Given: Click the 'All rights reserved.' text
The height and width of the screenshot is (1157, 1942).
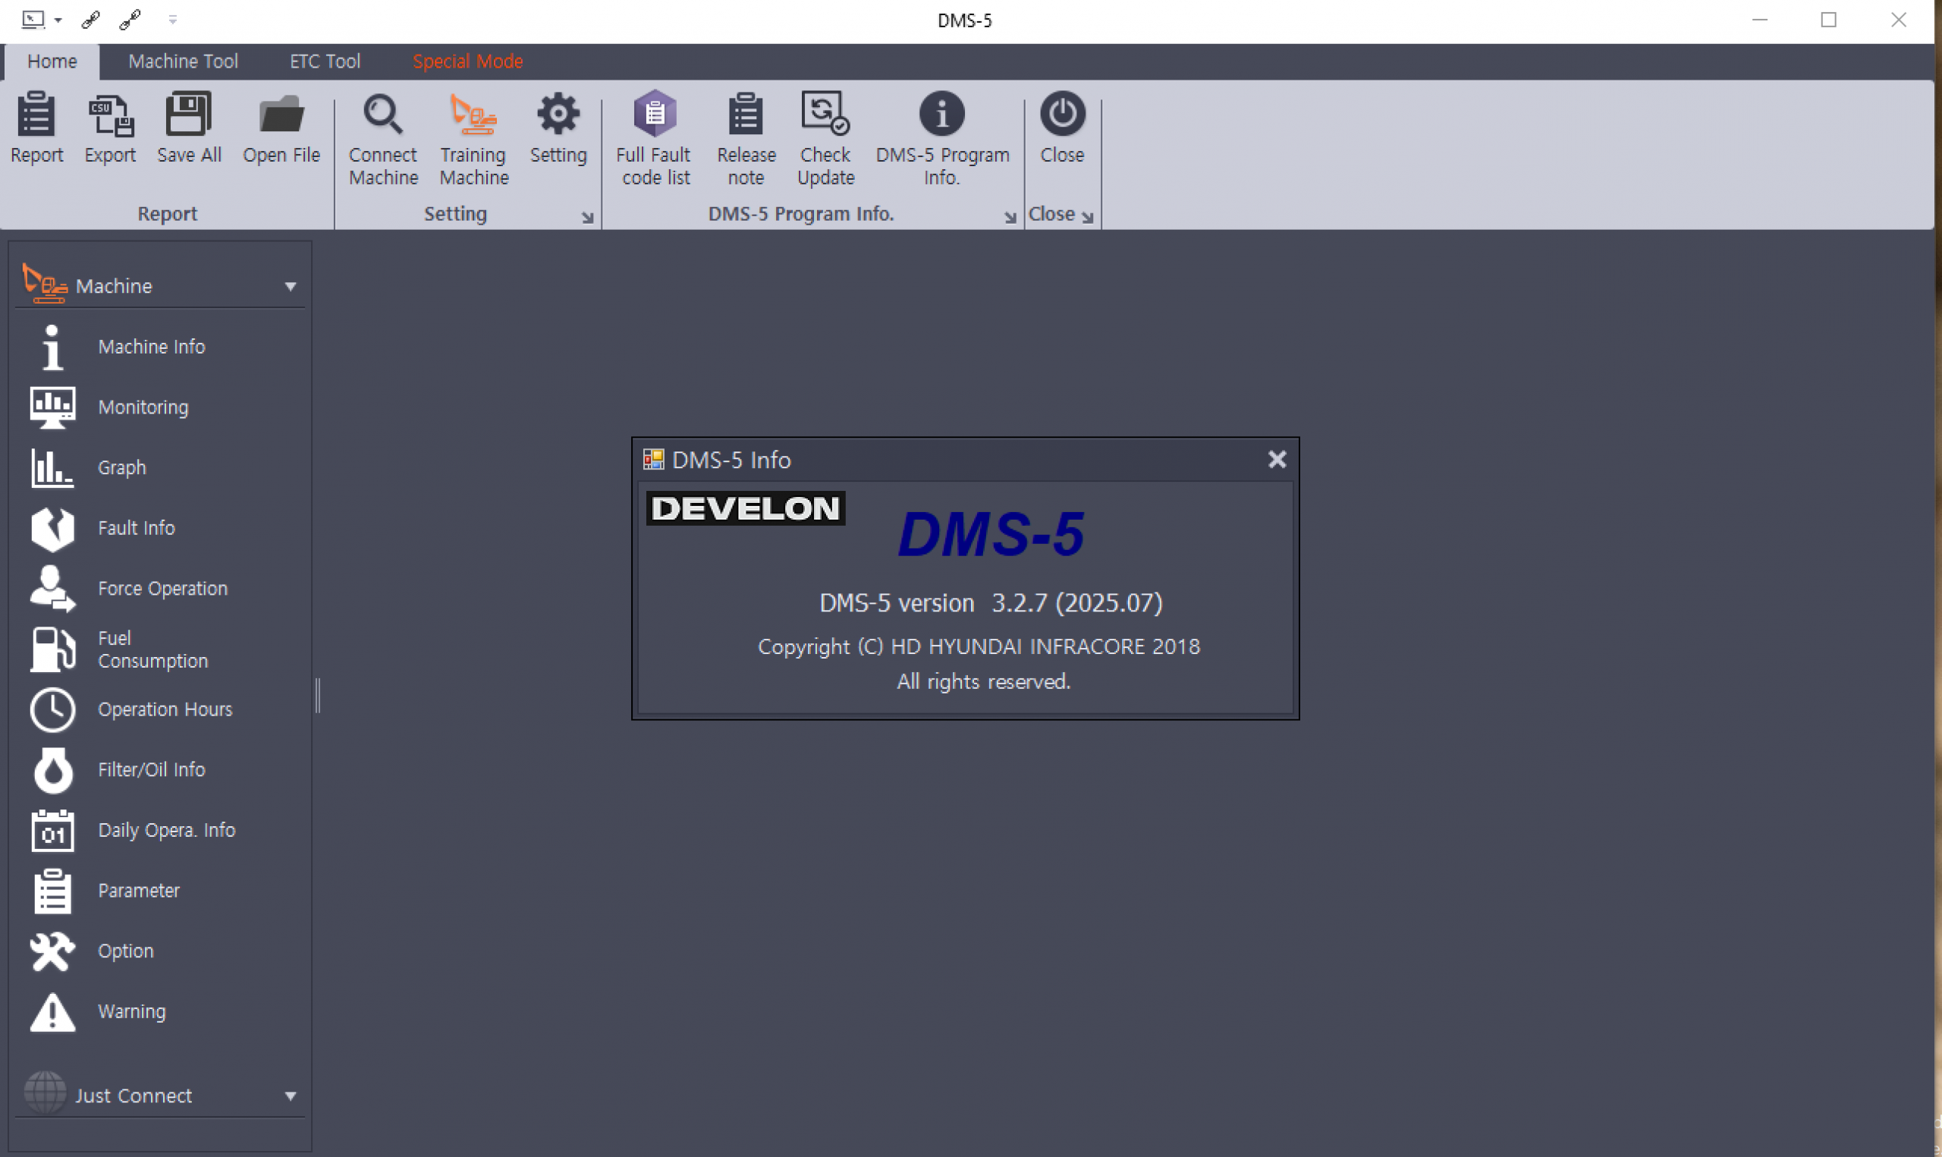Looking at the screenshot, I should [983, 681].
